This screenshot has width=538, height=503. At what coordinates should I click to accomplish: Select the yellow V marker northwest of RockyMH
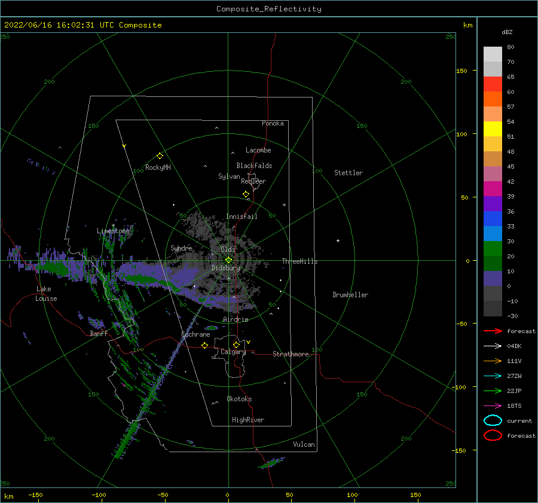tap(124, 146)
